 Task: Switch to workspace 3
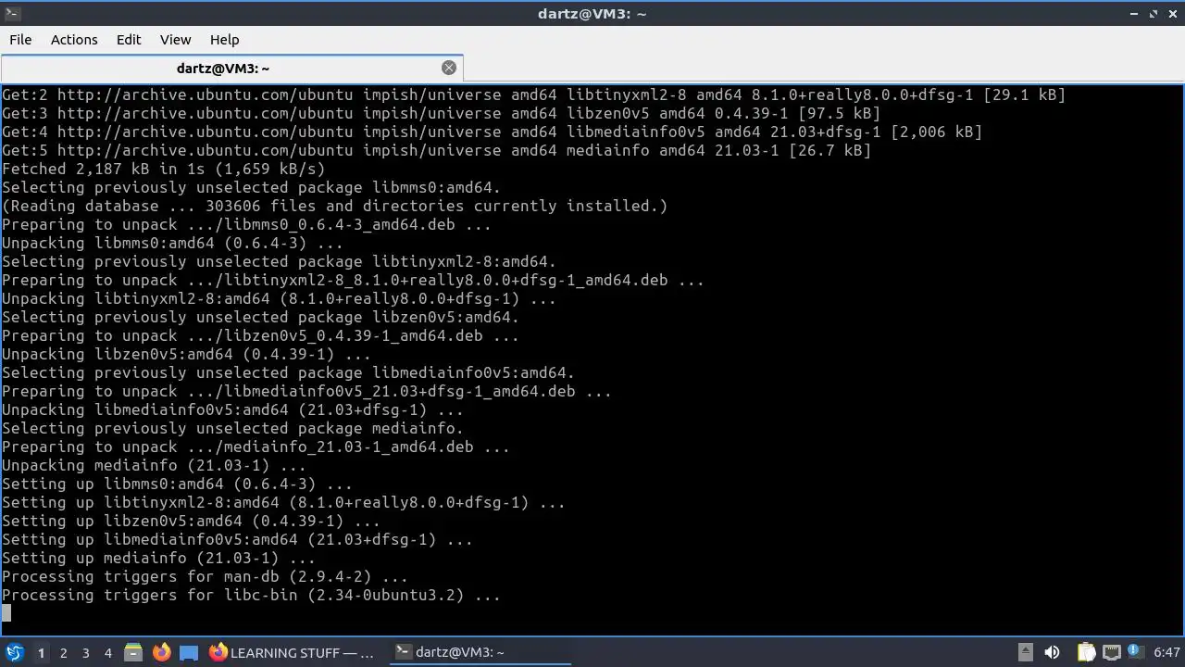85,653
